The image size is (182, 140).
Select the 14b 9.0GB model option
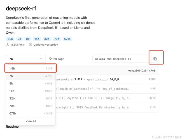[31, 91]
